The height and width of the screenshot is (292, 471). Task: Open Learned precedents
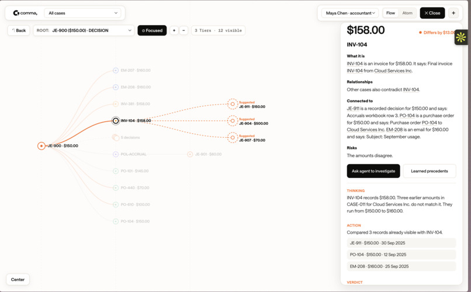point(430,171)
